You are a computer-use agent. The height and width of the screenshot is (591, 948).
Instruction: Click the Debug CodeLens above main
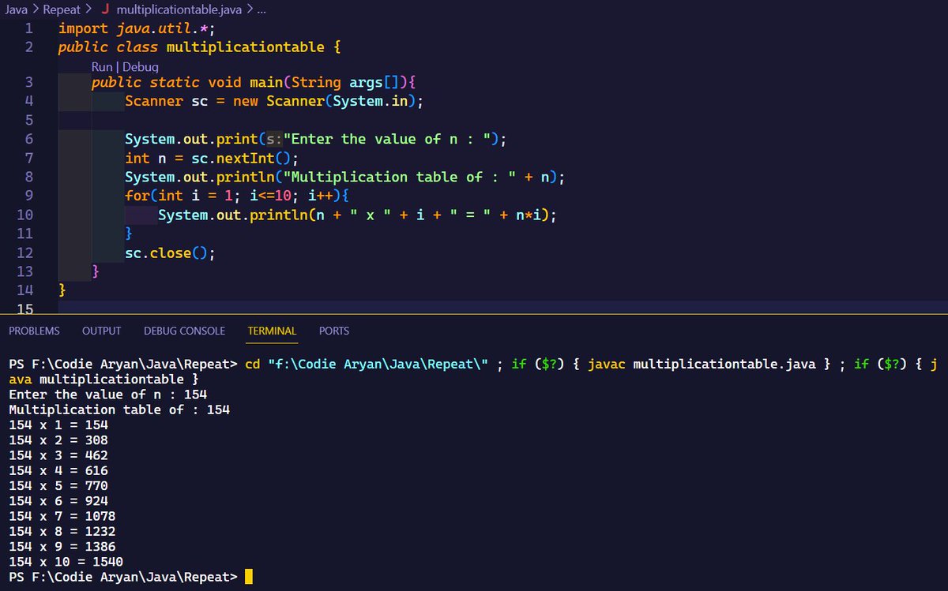pyautogui.click(x=140, y=67)
